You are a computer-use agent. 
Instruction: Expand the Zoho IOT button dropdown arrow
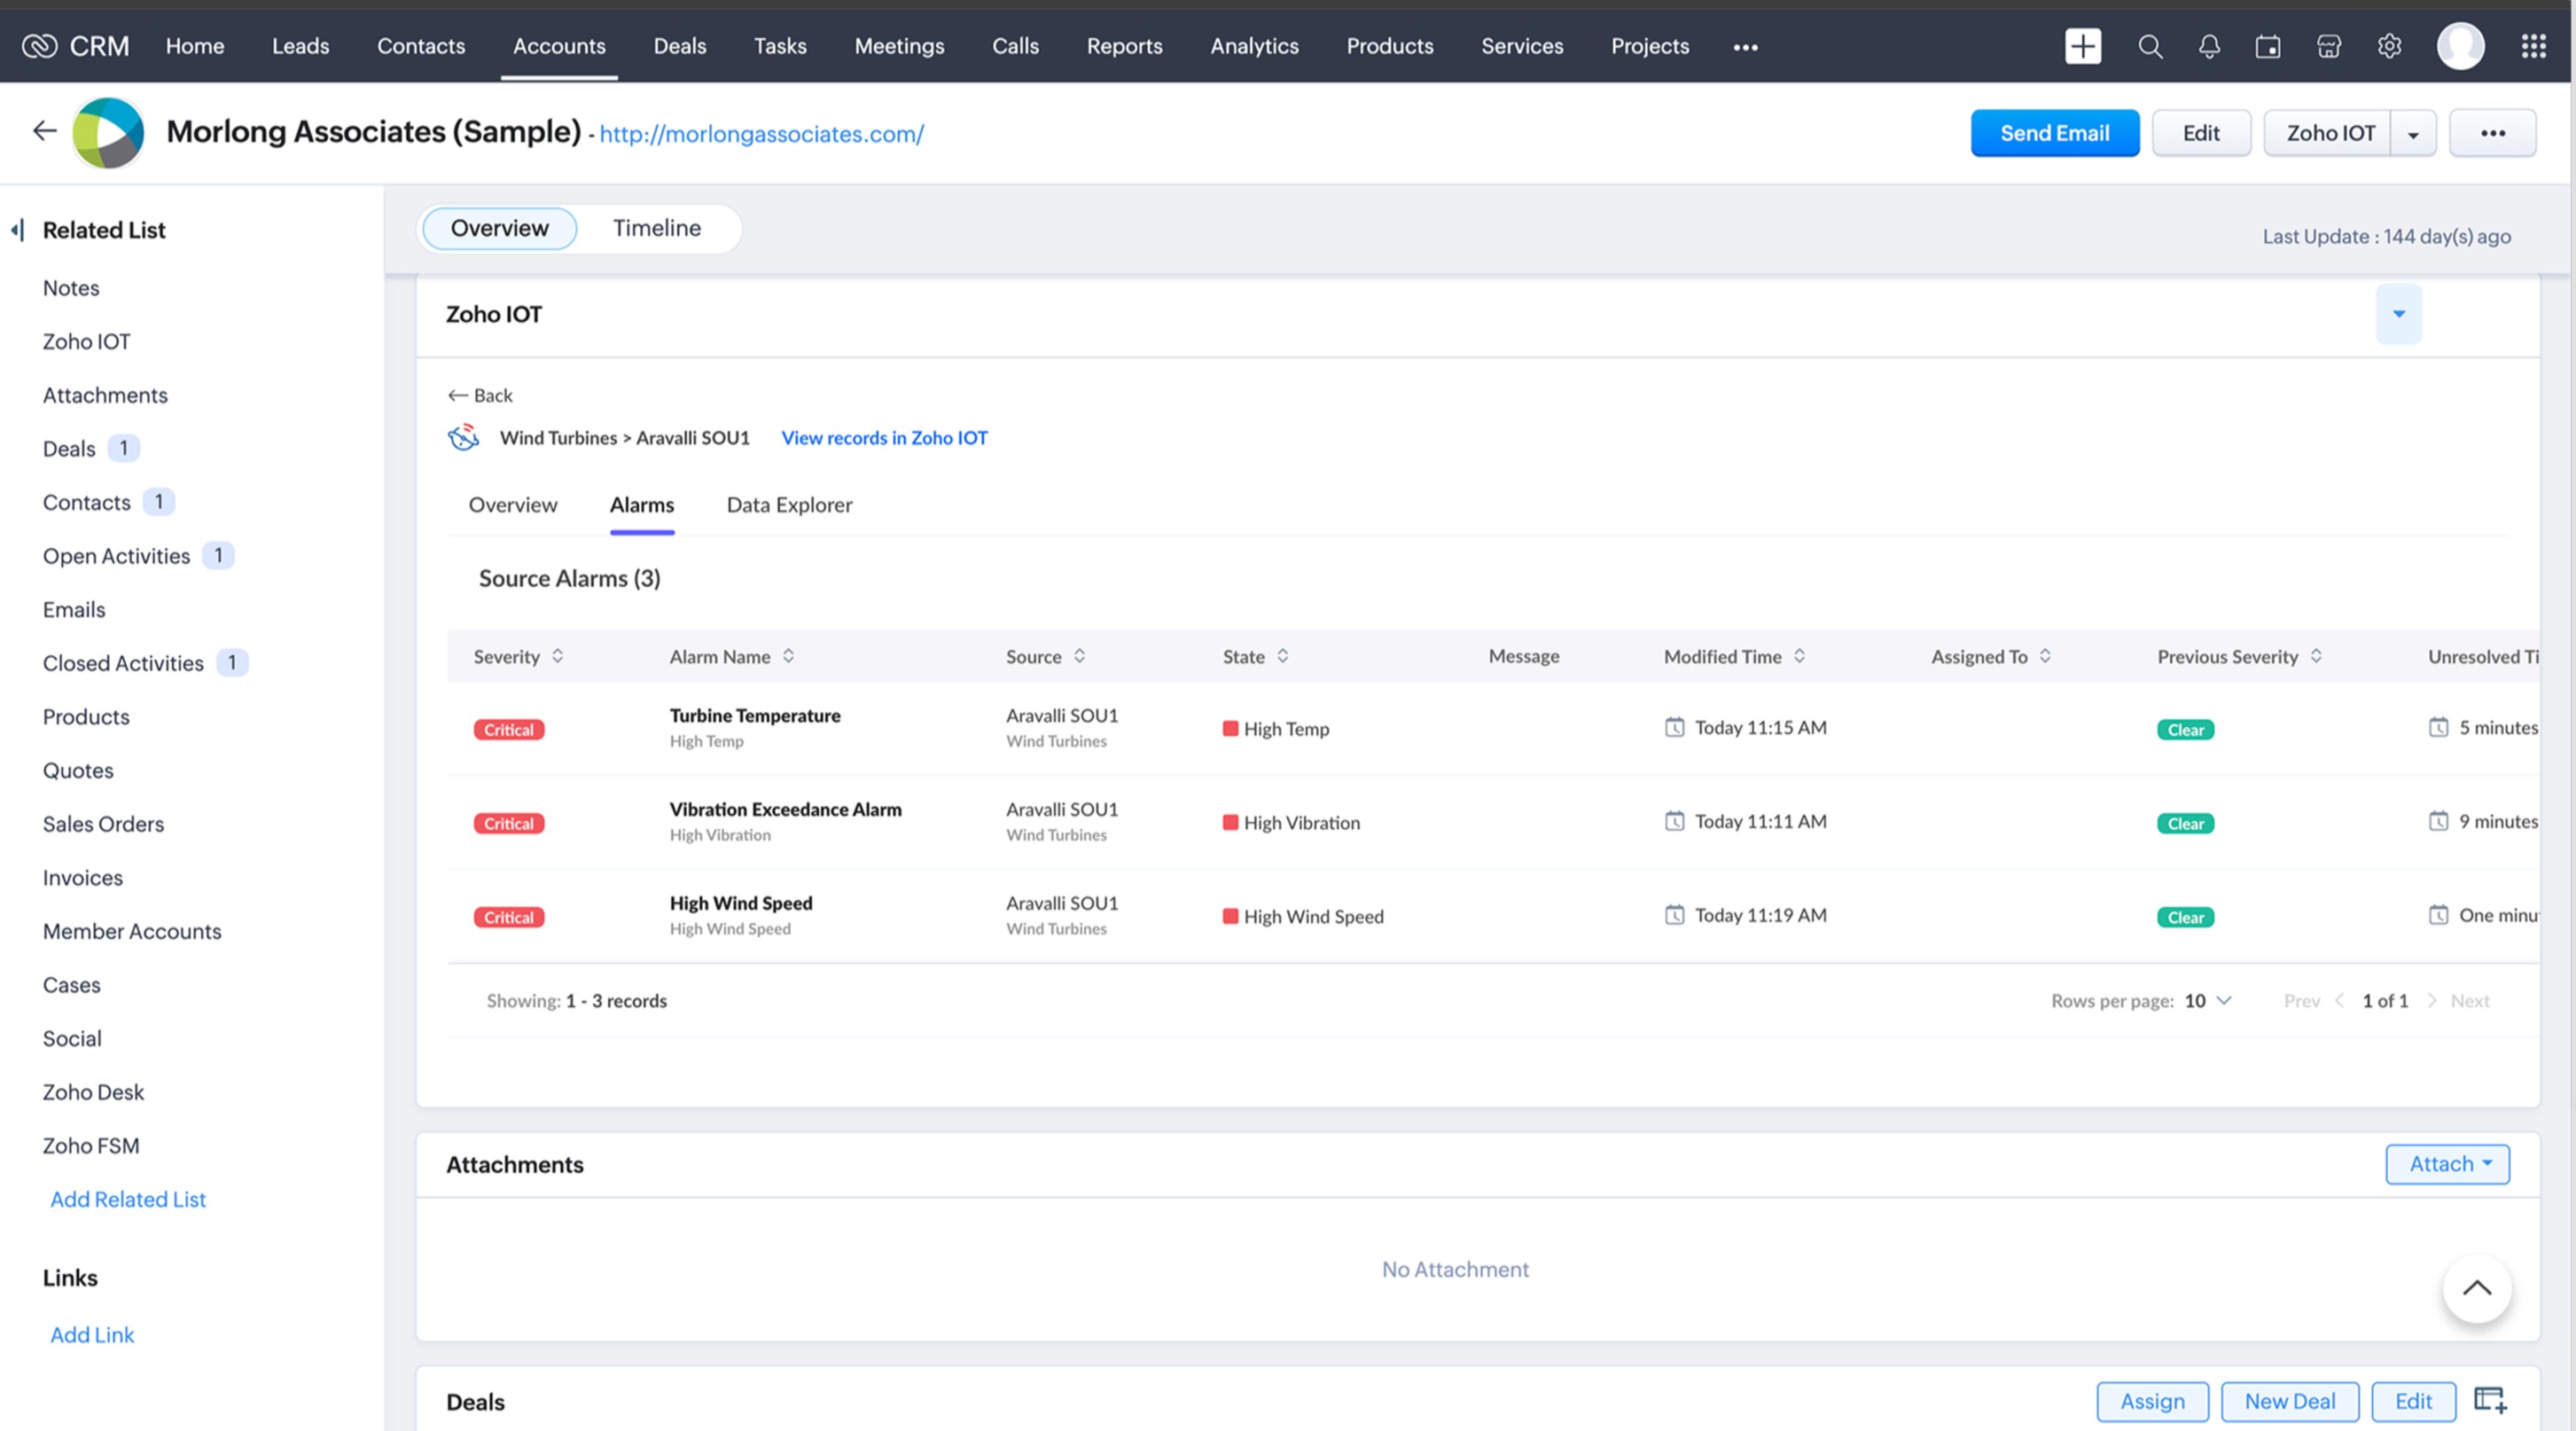(x=2412, y=134)
